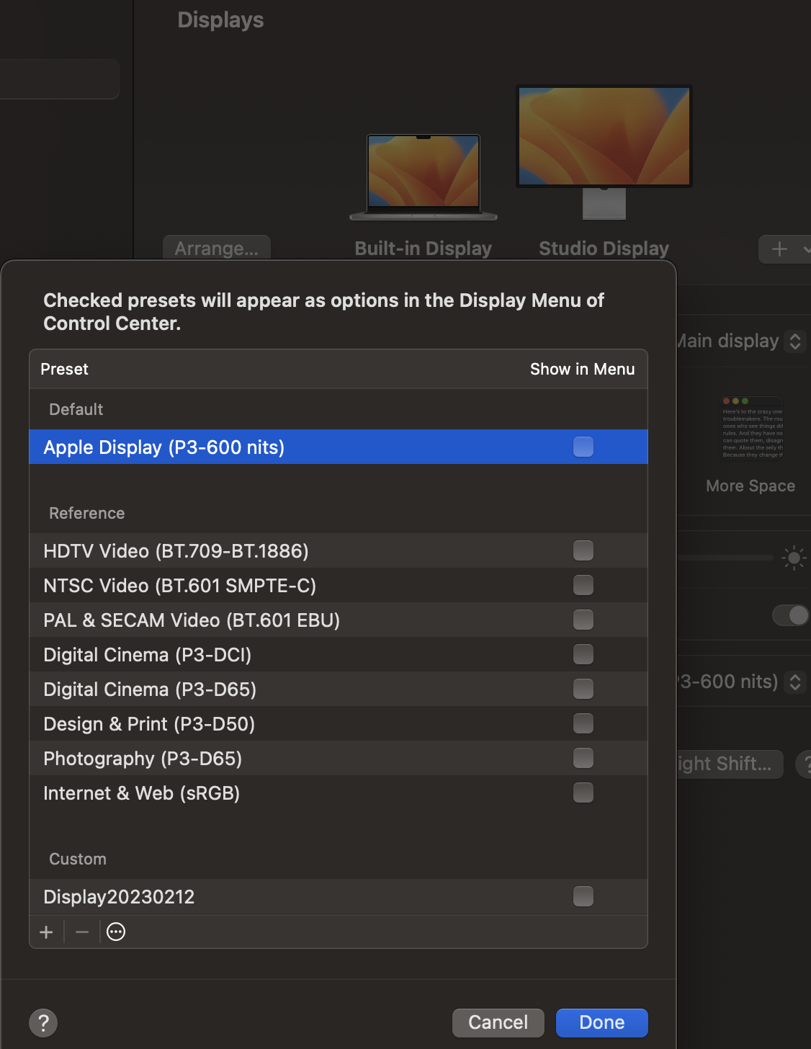811x1049 pixels.
Task: Check the Display20230212 custom preset box
Action: [583, 896]
